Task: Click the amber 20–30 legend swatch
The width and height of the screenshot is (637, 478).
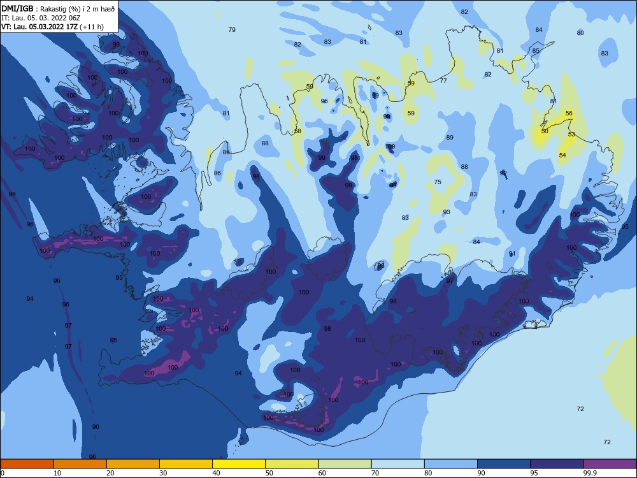Action: 133,464
